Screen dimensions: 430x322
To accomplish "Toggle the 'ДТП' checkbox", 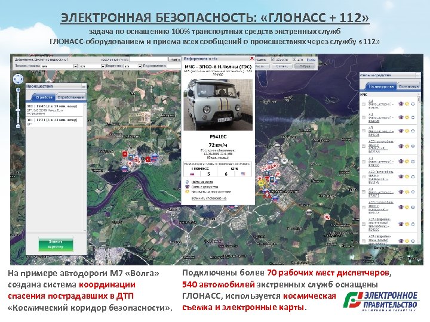I will pyautogui.click(x=294, y=59).
